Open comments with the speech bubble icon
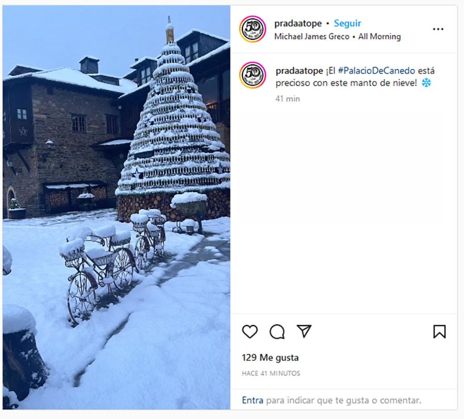This screenshot has height=419, width=464. 277,331
